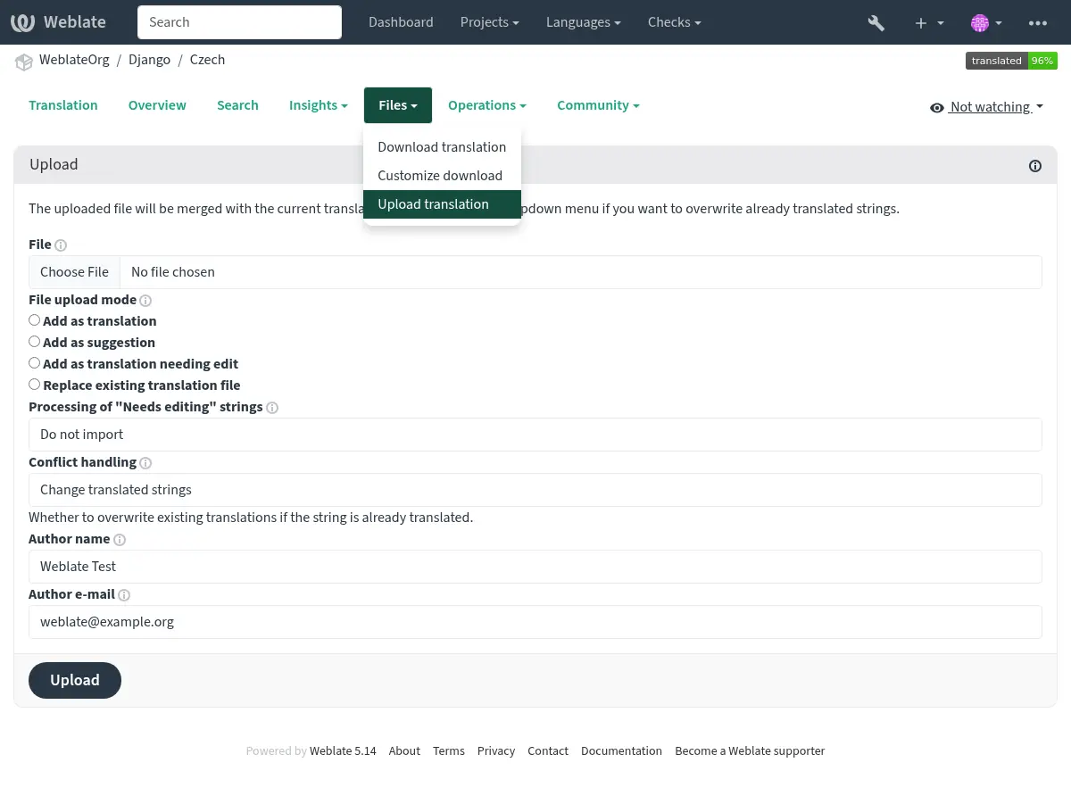Expand the Checks dropdown
This screenshot has height=804, width=1071.
674,22
